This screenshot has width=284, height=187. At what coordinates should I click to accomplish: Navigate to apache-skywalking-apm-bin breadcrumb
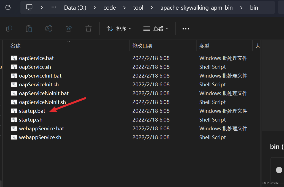pyautogui.click(x=197, y=8)
